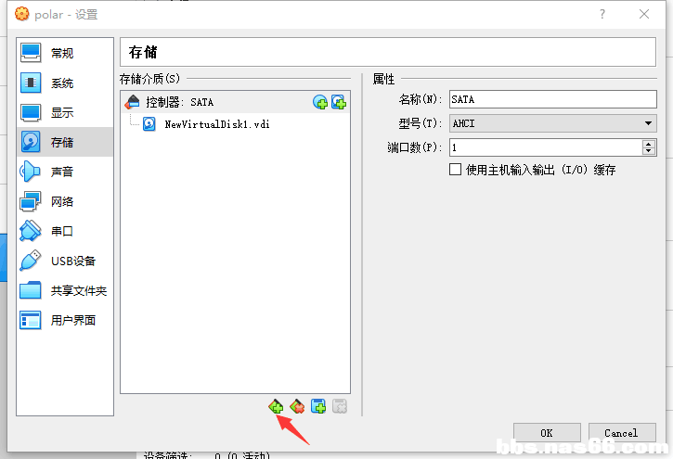
Task: Click add hard disk icon on SATA row
Action: (x=339, y=102)
